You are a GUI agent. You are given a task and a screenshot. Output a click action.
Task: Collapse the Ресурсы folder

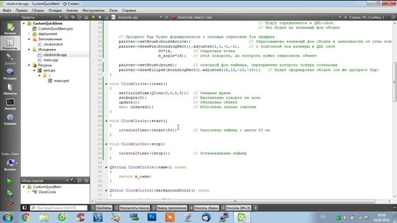point(29,65)
